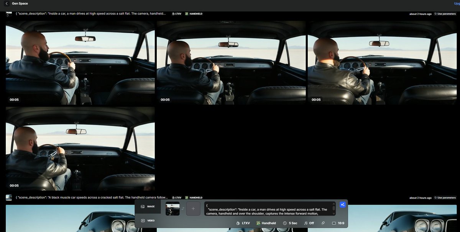Open the Handheld camera motion dropdown
Viewport: 460px width, 232px height.
[266, 223]
